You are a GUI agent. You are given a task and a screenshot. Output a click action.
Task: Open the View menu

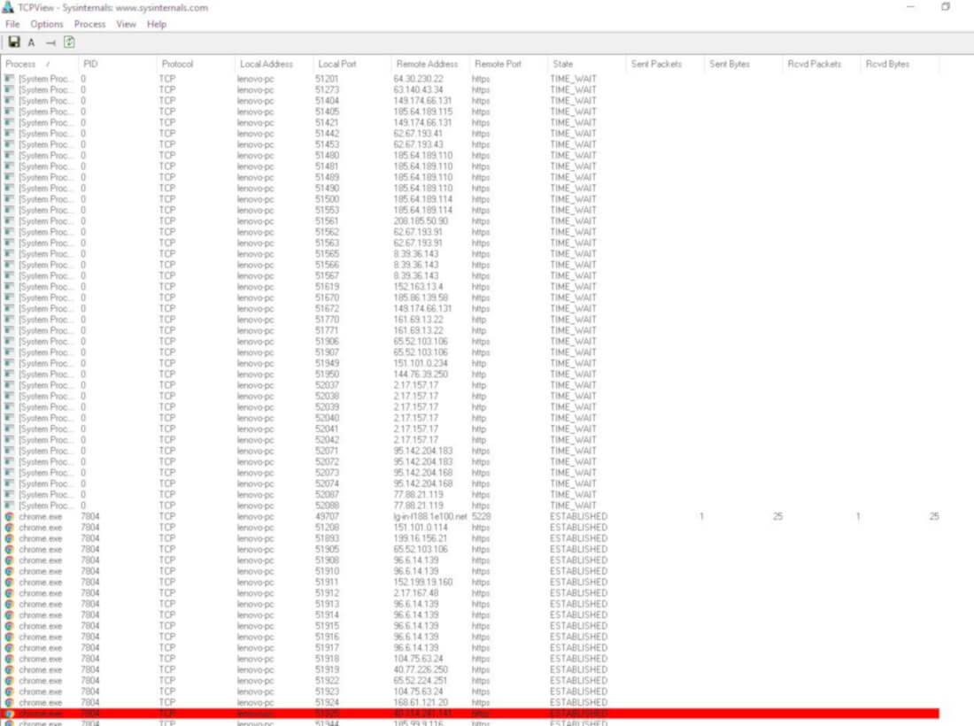[x=126, y=24]
